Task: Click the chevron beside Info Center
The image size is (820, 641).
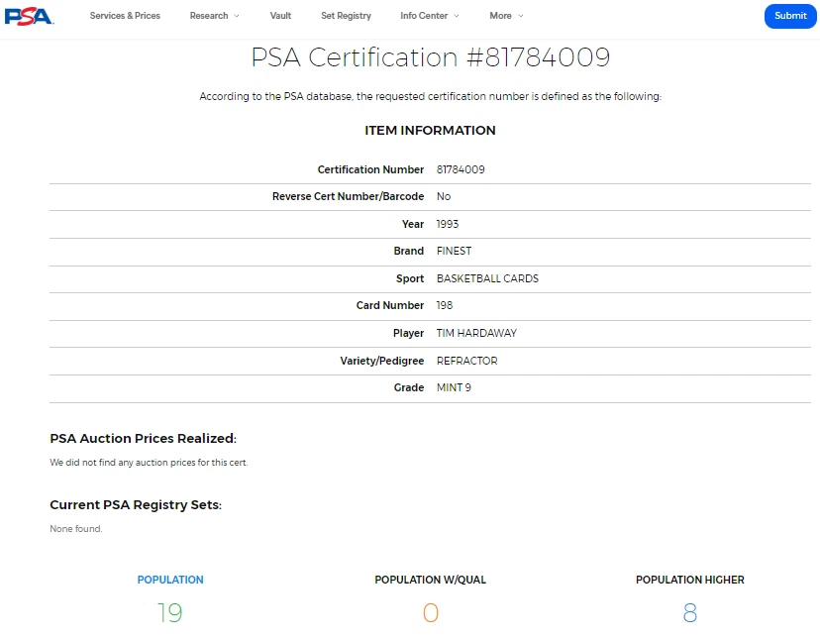Action: 456,16
